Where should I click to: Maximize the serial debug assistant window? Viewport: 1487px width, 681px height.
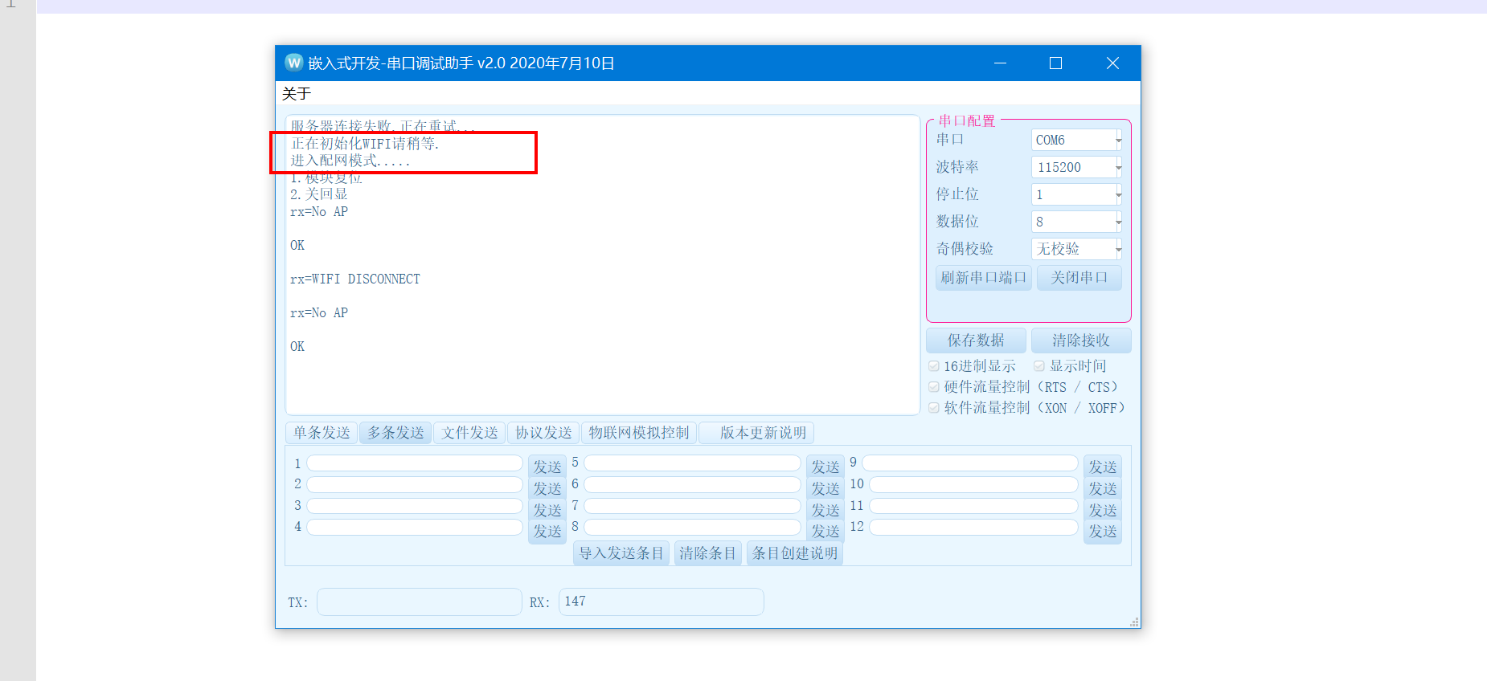tap(1056, 63)
